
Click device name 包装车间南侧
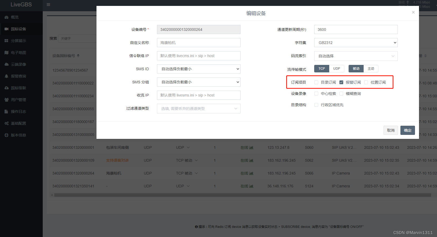tap(117, 147)
